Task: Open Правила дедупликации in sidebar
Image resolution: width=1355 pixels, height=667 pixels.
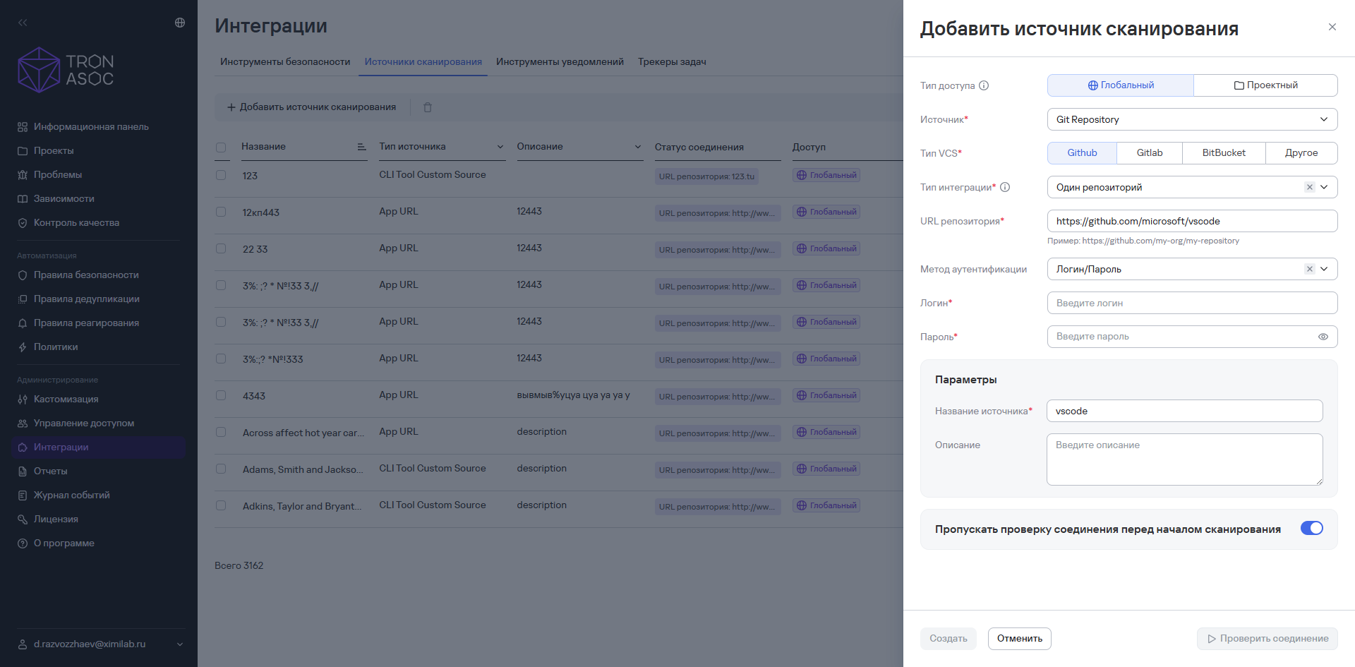Action: (x=86, y=299)
